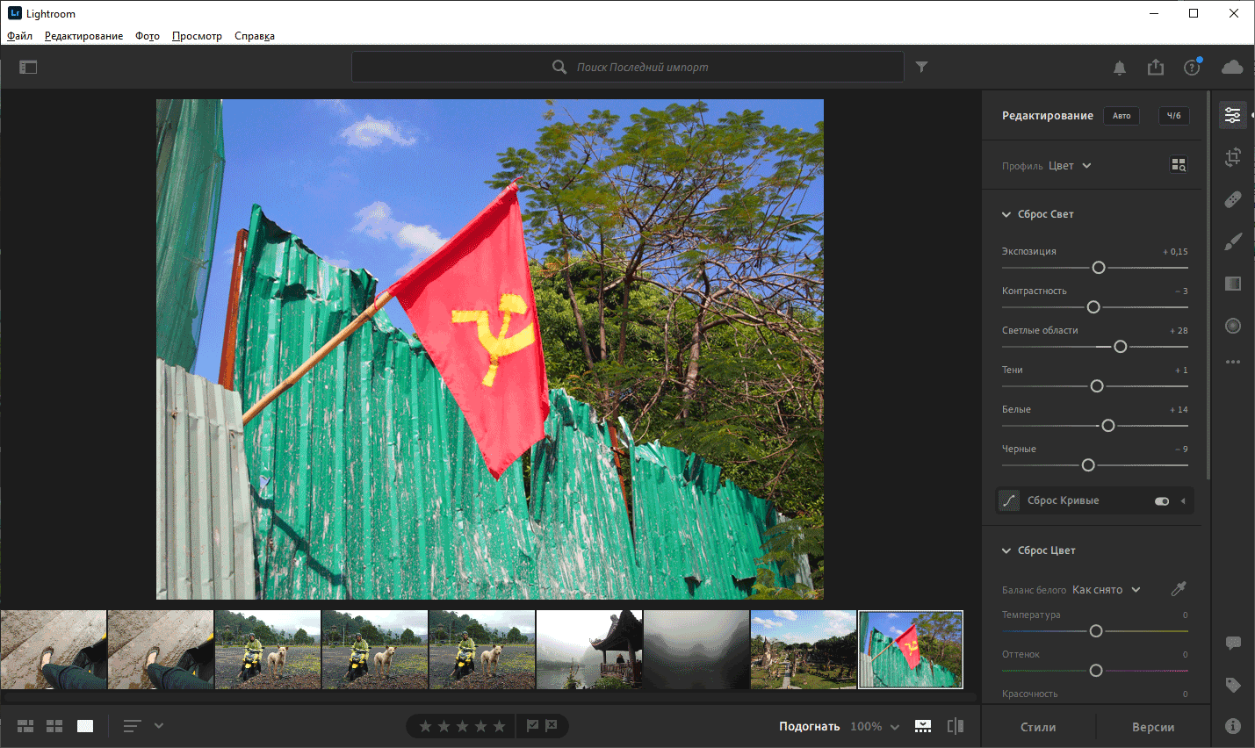Open the Просмотр menu
The height and width of the screenshot is (748, 1255).
(x=197, y=36)
